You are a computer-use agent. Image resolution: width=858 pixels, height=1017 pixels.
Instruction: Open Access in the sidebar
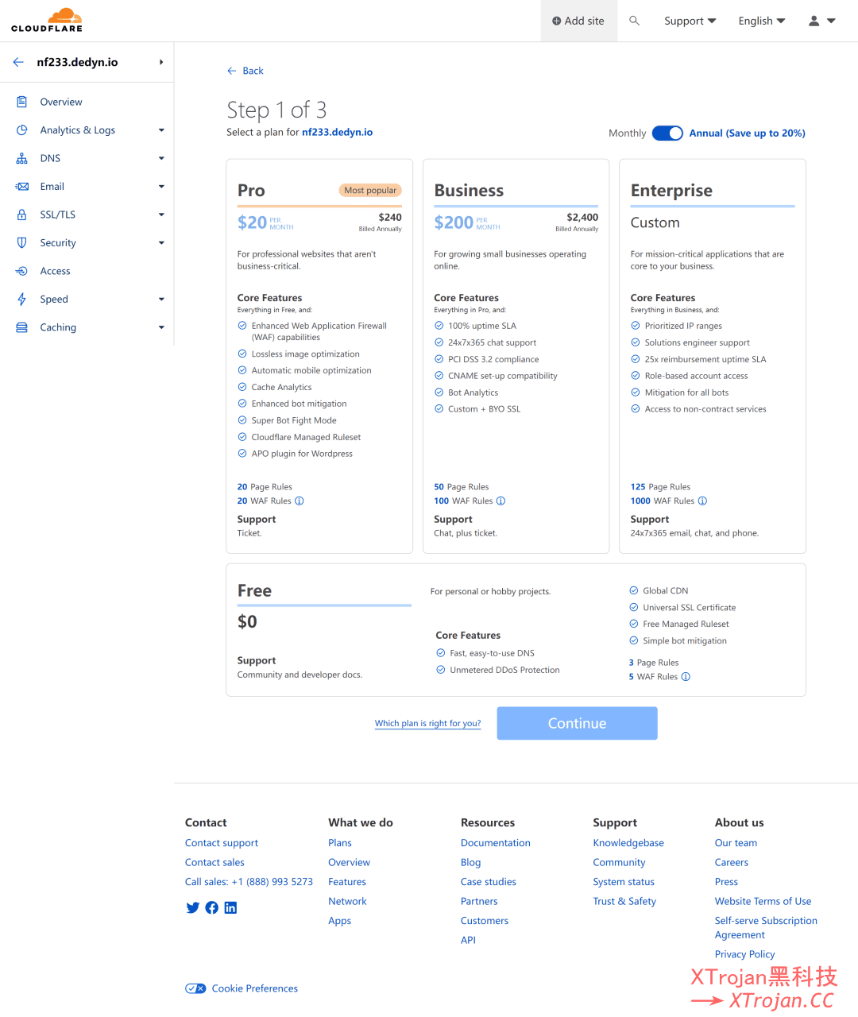pos(55,271)
